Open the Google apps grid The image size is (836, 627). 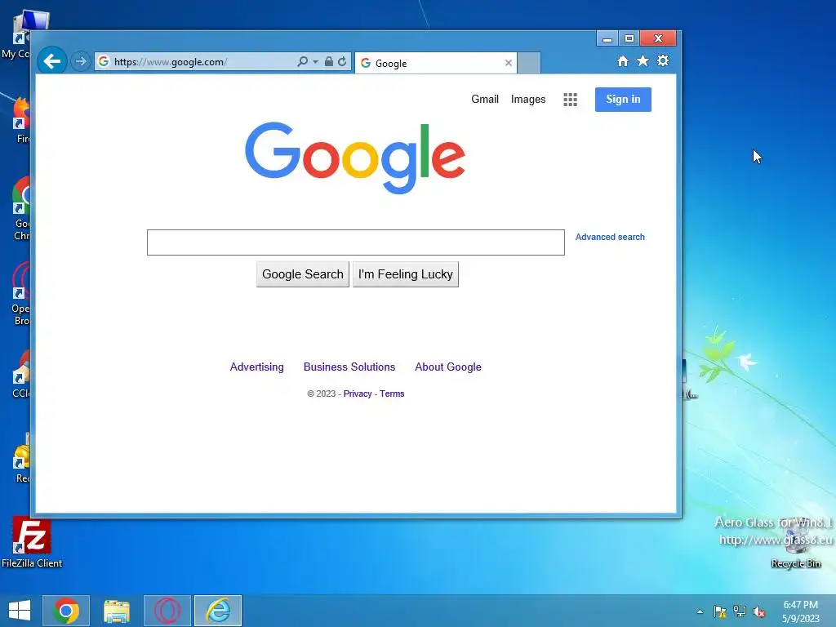[x=570, y=100]
